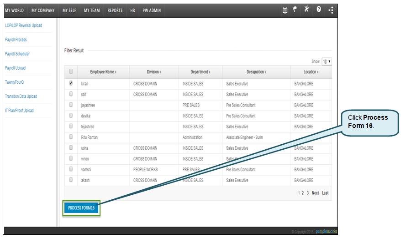The width and height of the screenshot is (401, 238).
Task: Open the wrench tools icon
Action: [x=306, y=10]
